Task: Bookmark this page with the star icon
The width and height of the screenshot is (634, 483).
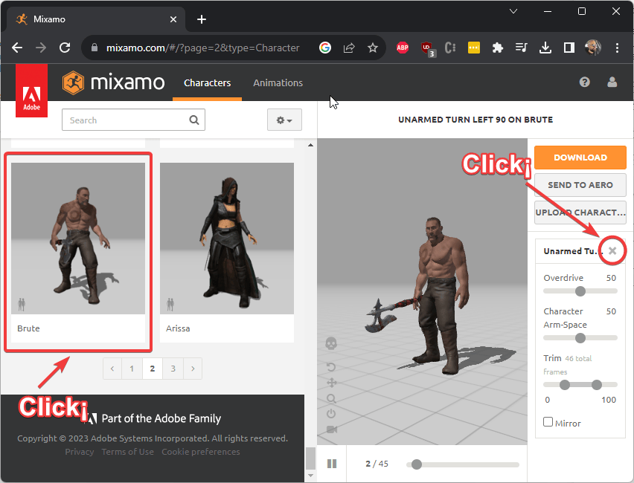Action: click(372, 48)
